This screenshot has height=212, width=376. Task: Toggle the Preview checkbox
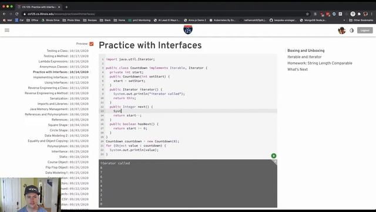click(x=92, y=44)
